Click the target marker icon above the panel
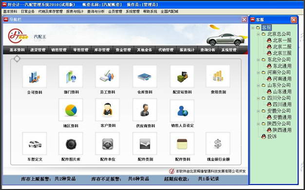 coord(17,58)
